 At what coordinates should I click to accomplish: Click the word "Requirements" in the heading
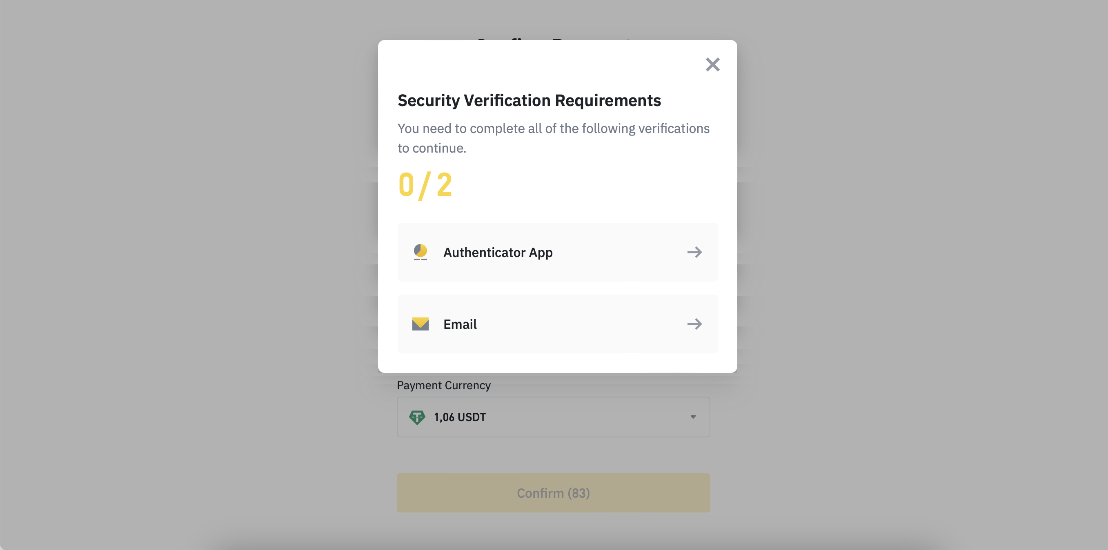point(608,101)
